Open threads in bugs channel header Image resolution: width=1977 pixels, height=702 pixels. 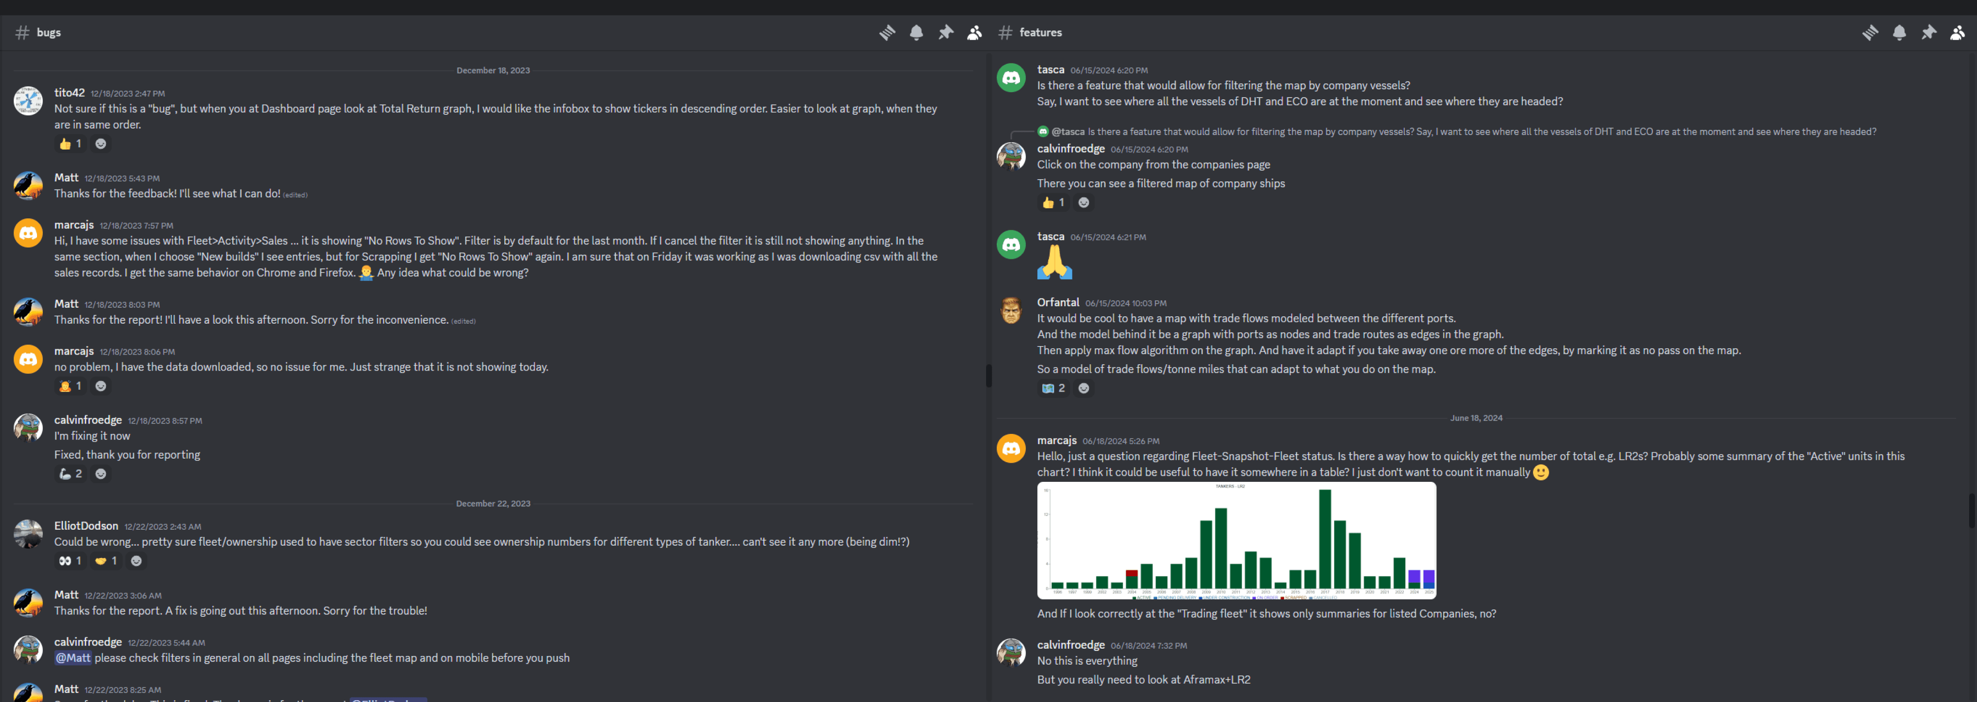pos(886,32)
